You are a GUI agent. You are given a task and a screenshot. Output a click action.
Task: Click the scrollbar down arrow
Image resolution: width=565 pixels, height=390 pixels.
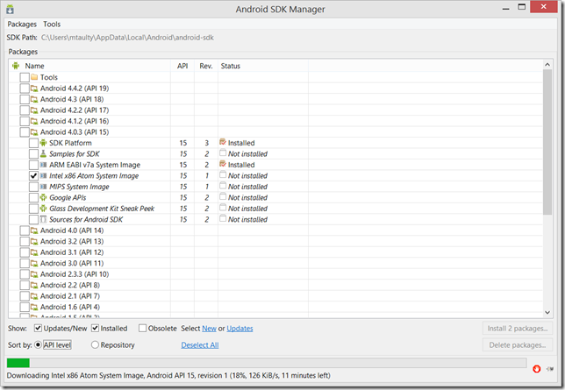(x=547, y=312)
